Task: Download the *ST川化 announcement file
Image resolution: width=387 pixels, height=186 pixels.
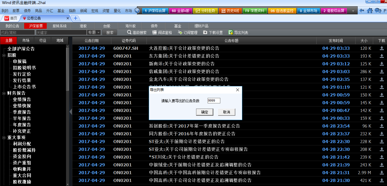Action: tap(382, 157)
